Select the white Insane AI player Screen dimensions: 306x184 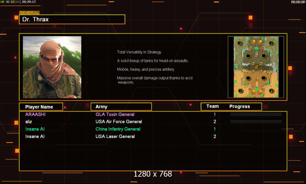(x=35, y=136)
